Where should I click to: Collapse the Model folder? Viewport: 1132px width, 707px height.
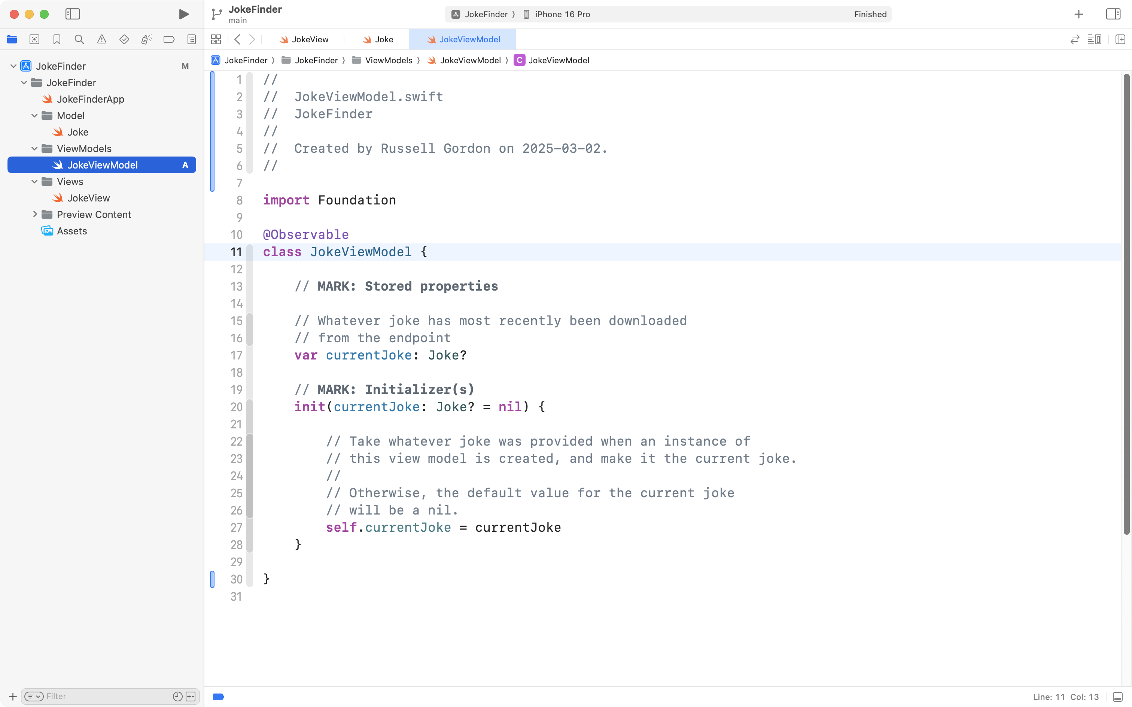pos(34,115)
